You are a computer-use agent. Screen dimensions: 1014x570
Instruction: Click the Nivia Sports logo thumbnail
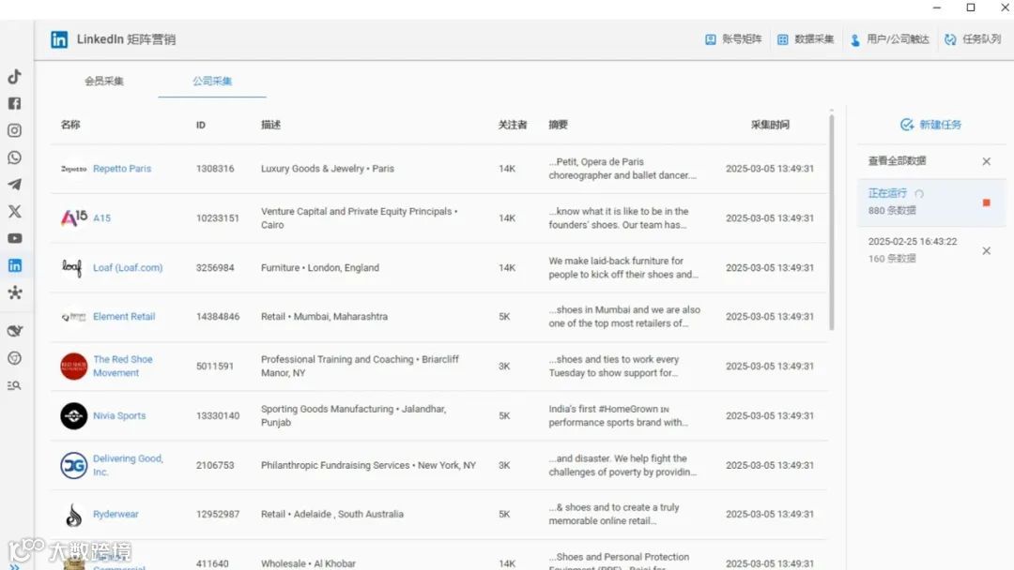point(74,415)
